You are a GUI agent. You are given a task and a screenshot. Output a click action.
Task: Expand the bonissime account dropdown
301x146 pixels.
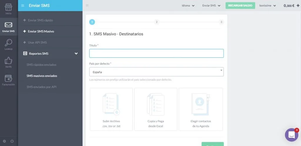coord(267,6)
